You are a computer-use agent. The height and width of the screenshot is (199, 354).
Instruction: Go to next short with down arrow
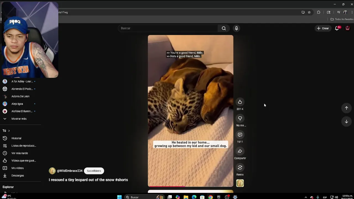346,122
